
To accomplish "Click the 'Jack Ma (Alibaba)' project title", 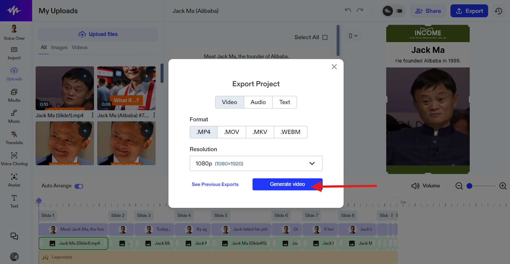I will click(195, 11).
